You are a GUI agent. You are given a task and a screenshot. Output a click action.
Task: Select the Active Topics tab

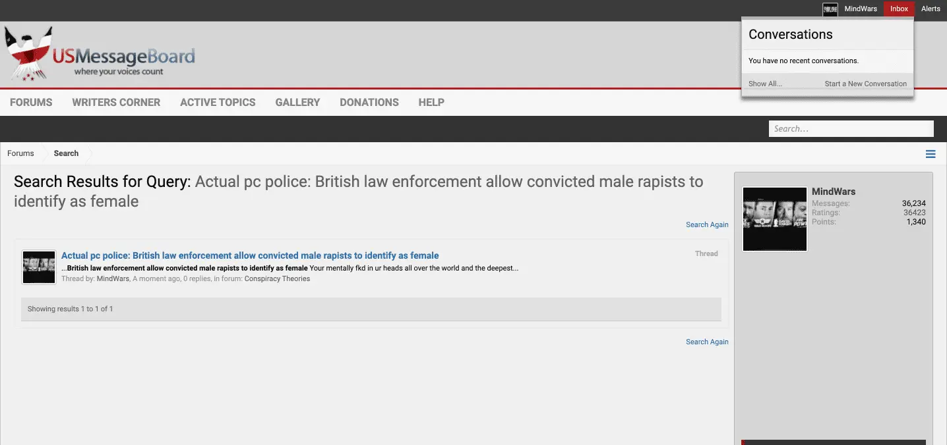[x=218, y=103]
